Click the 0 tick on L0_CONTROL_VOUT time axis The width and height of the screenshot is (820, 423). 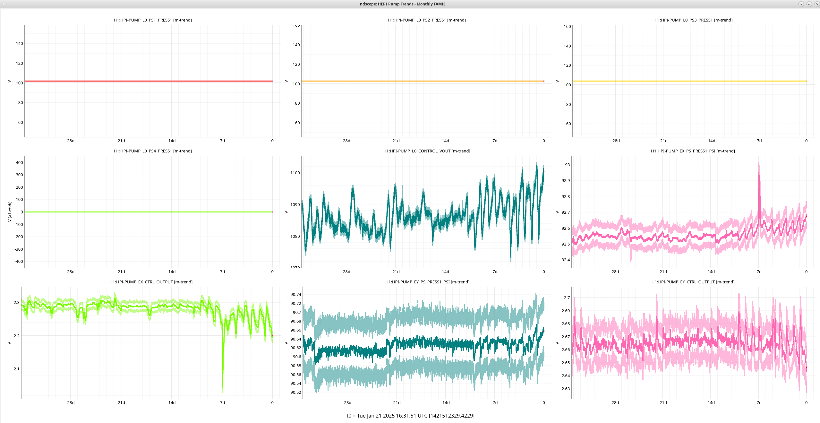(544, 272)
